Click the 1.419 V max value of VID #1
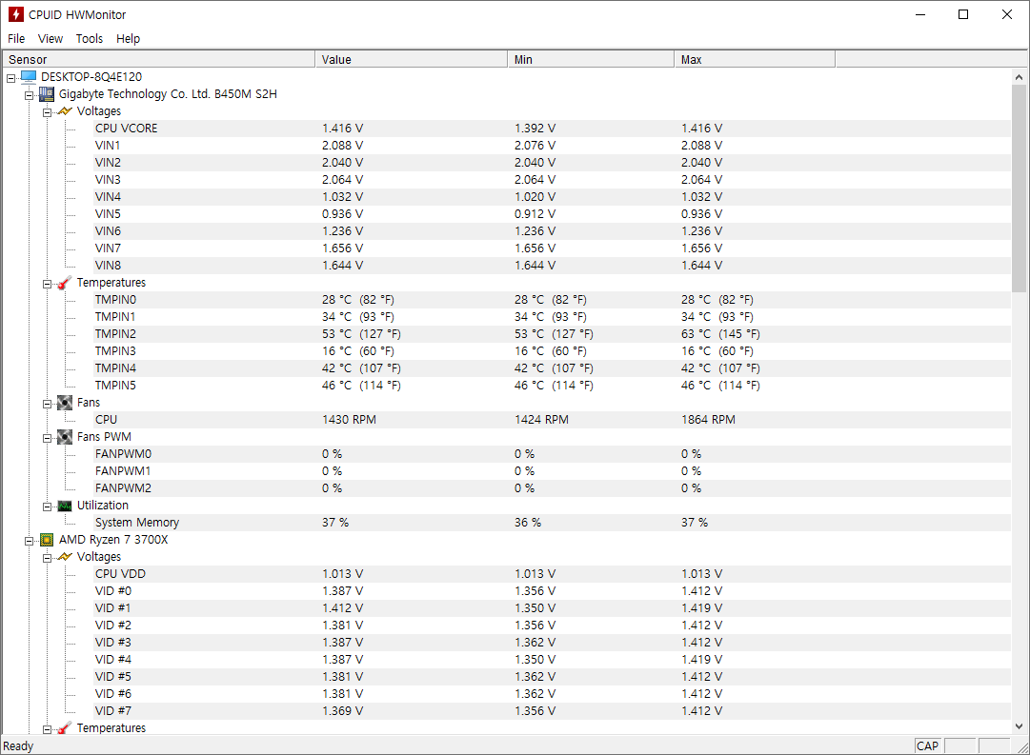The height and width of the screenshot is (755, 1030). [701, 608]
